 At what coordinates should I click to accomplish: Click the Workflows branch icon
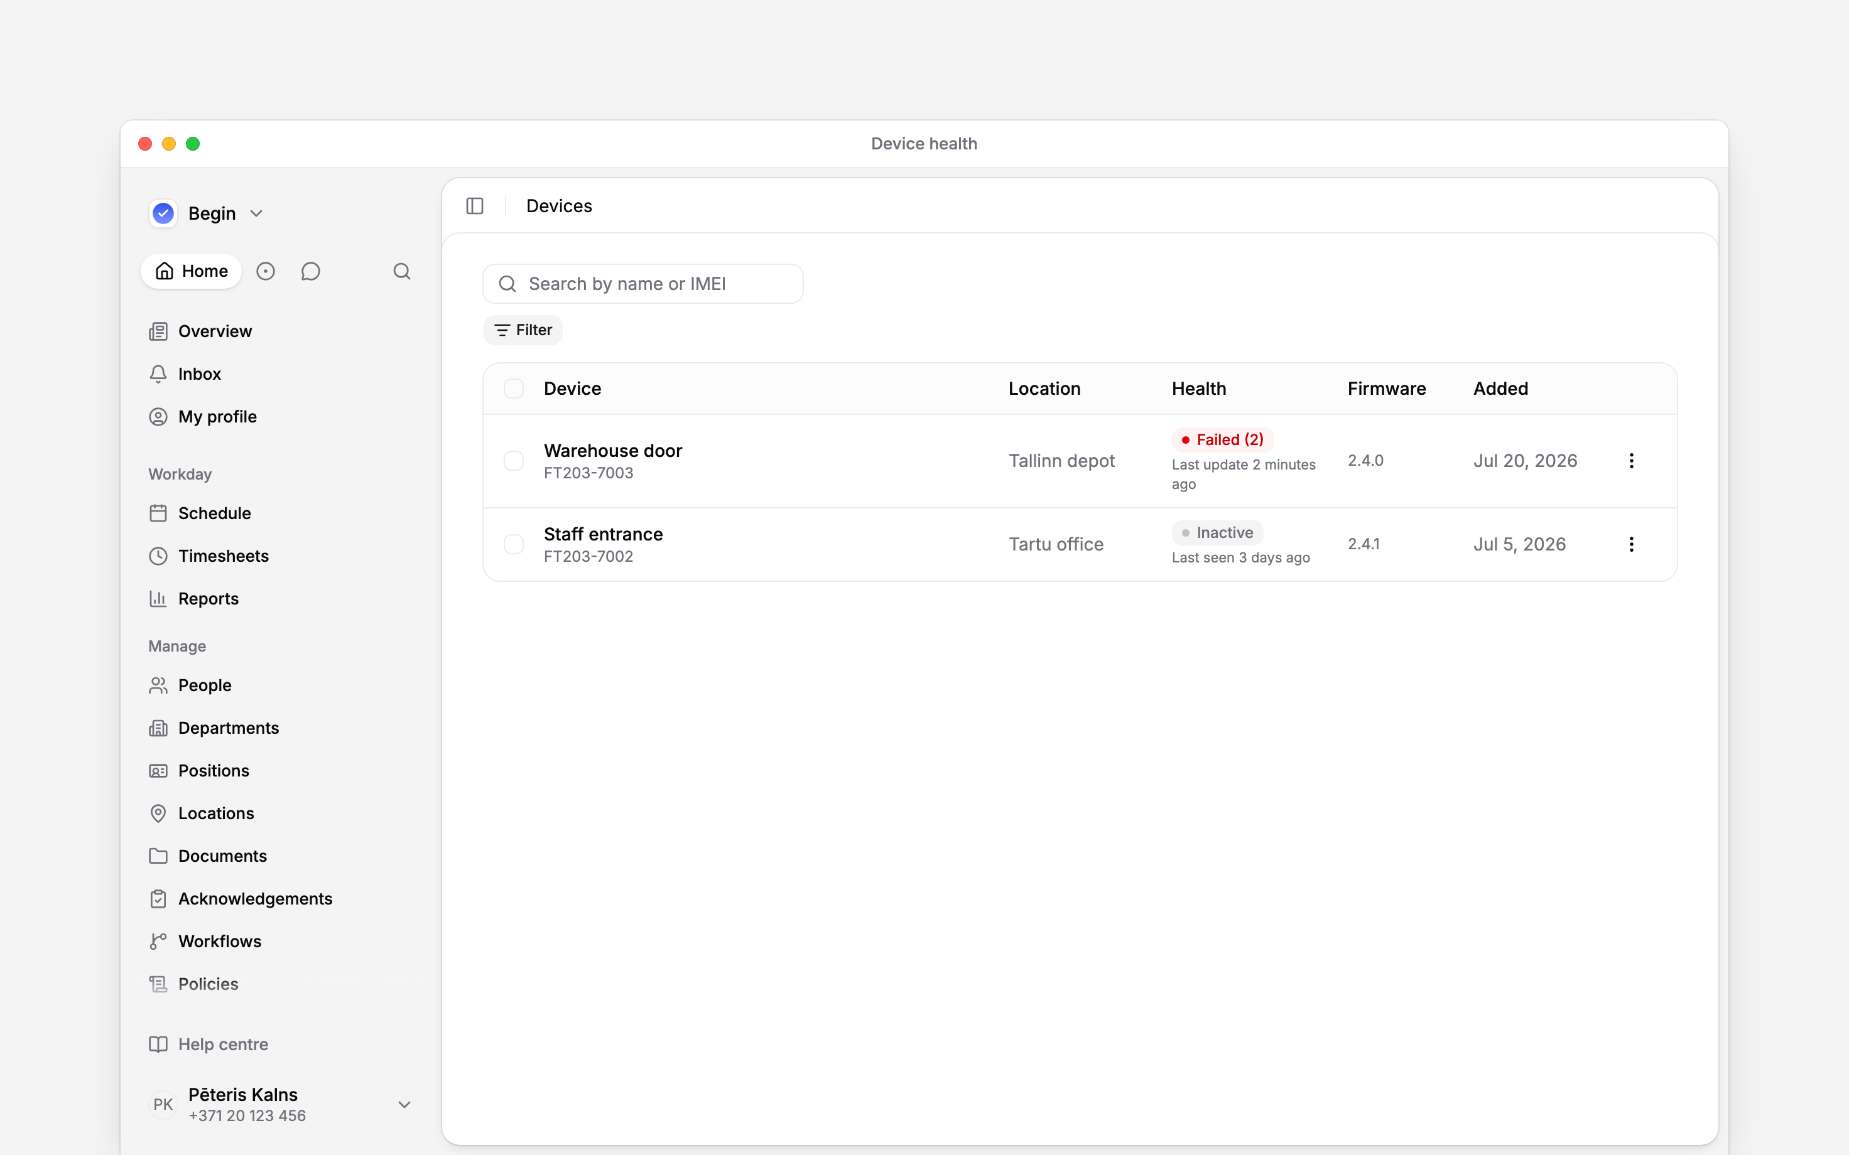[158, 941]
